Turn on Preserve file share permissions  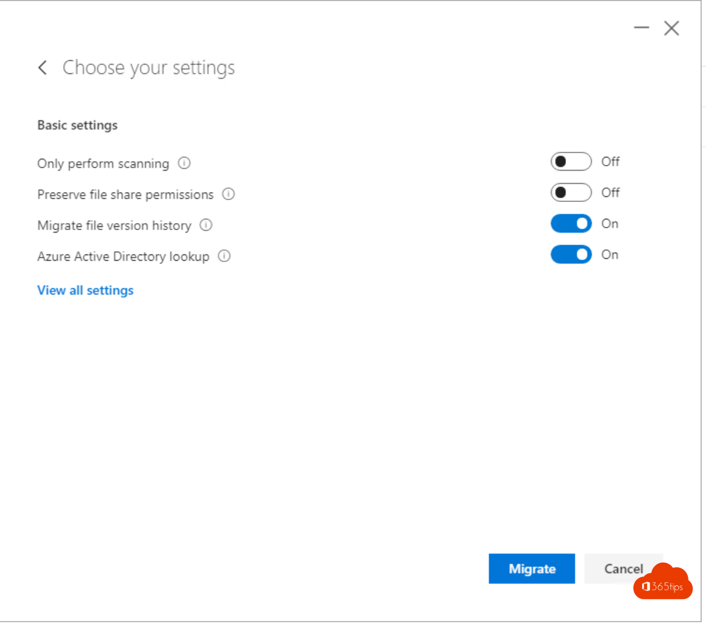[x=571, y=193]
